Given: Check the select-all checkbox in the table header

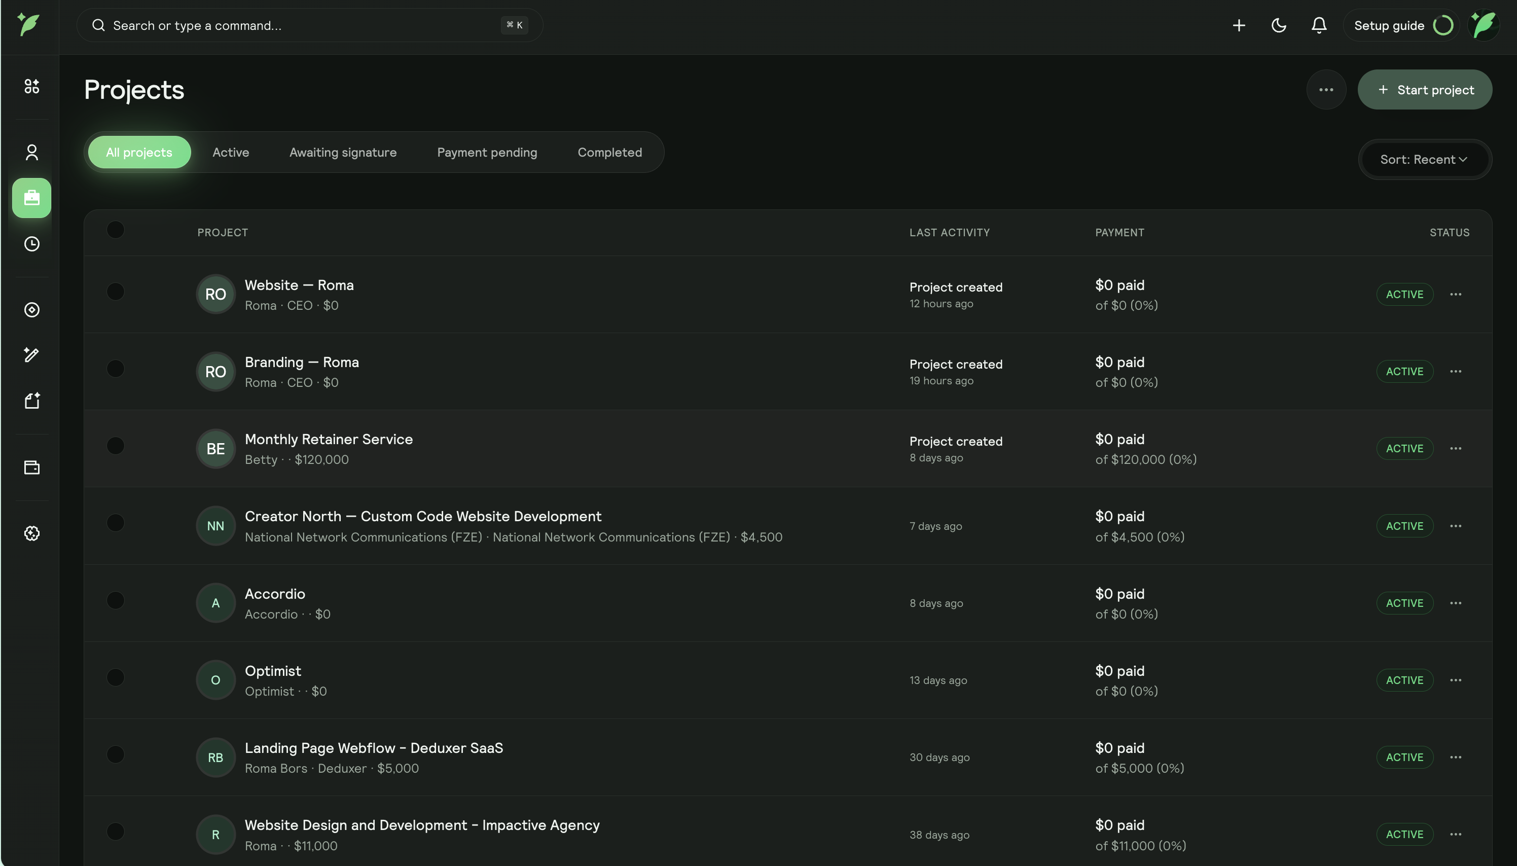Looking at the screenshot, I should coord(116,230).
